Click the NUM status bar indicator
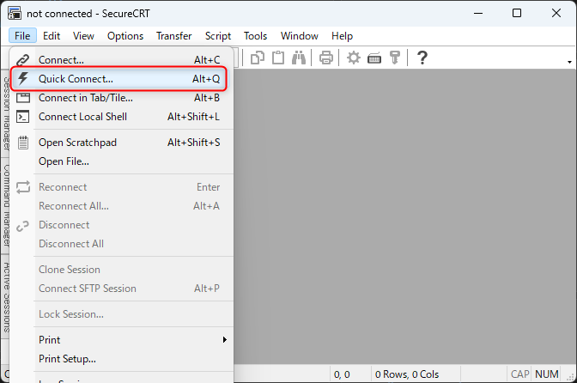Viewport: 577px width, 383px height. coord(546,374)
